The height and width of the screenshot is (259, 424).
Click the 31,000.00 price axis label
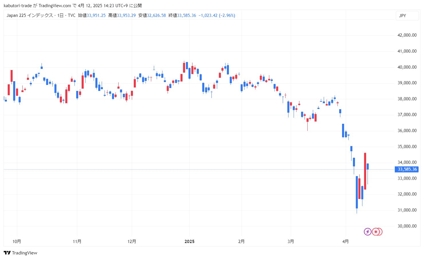(407, 210)
